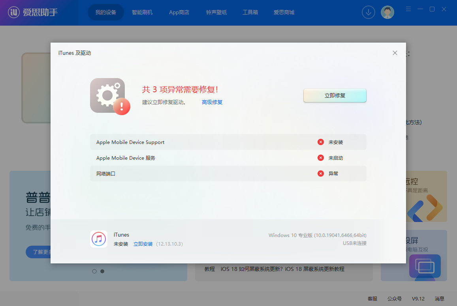The image size is (457, 306).
Task: Open the 爱思商城 tab
Action: pos(284,12)
